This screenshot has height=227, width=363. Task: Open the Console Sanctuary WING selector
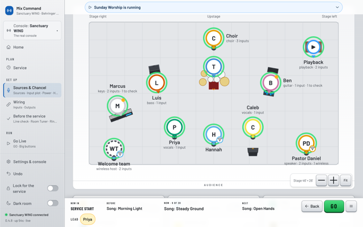click(x=32, y=31)
